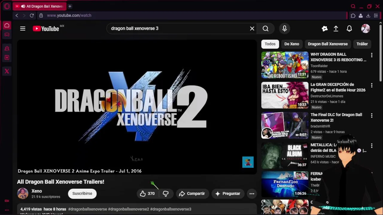Image resolution: width=383 pixels, height=215 pixels.
Task: Open the Aria AI robot sidebar icon
Action: [7, 48]
